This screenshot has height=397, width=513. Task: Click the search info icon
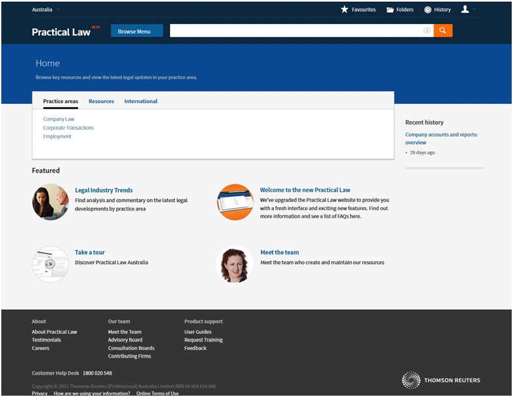coord(426,31)
